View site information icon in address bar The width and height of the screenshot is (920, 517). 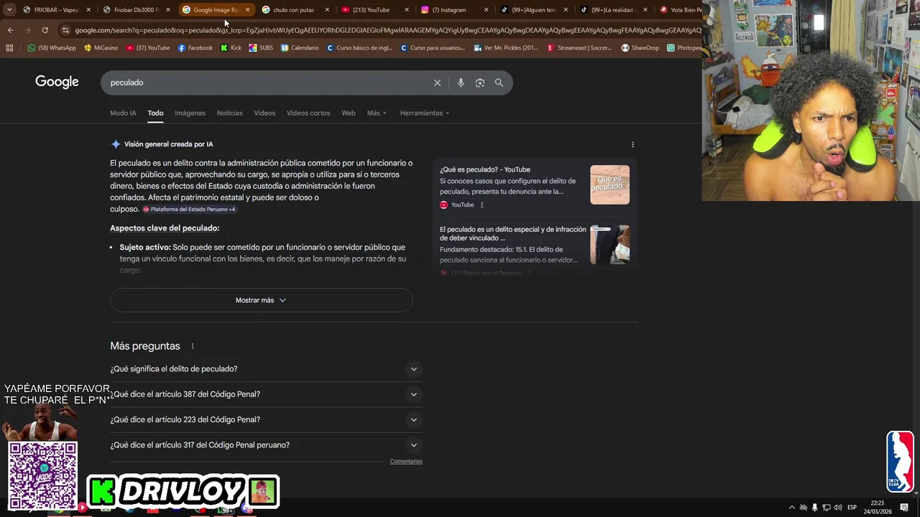point(65,30)
